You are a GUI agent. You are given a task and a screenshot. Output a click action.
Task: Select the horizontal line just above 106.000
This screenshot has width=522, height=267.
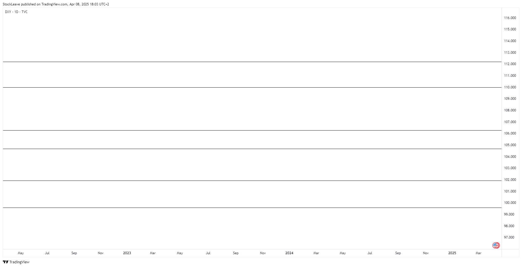click(x=252, y=130)
